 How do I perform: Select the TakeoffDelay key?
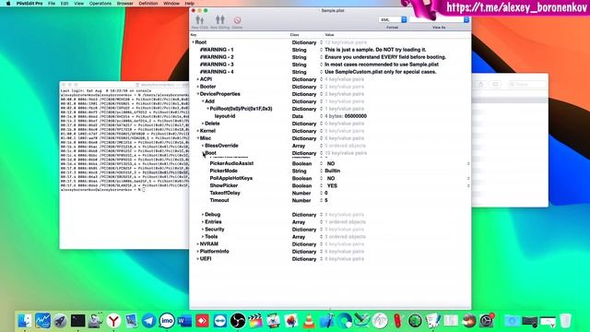(x=225, y=193)
